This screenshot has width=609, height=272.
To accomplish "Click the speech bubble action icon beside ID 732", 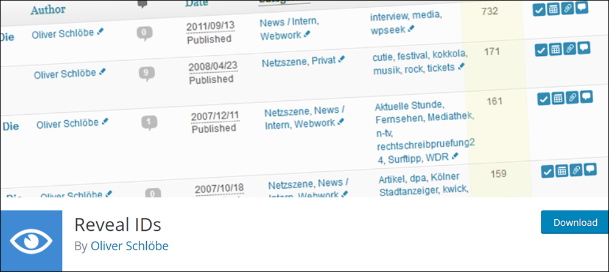I will pos(582,8).
